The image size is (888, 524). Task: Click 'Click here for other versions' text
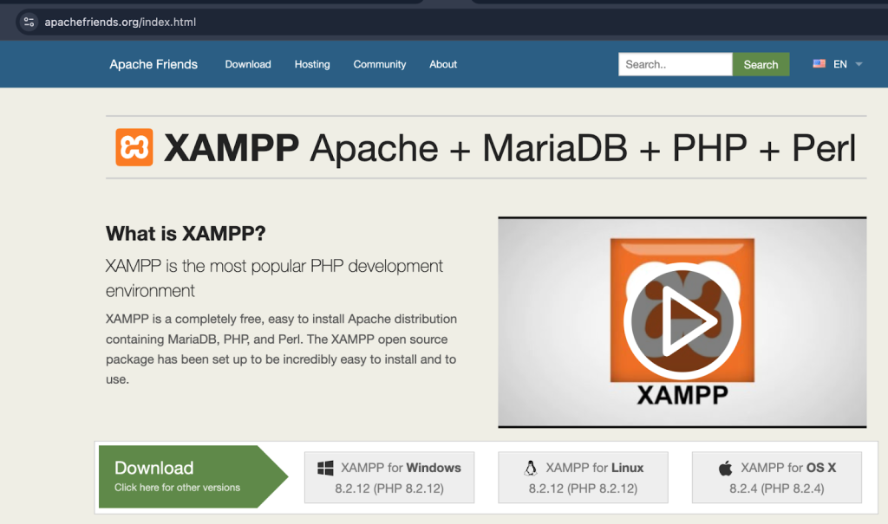(177, 488)
